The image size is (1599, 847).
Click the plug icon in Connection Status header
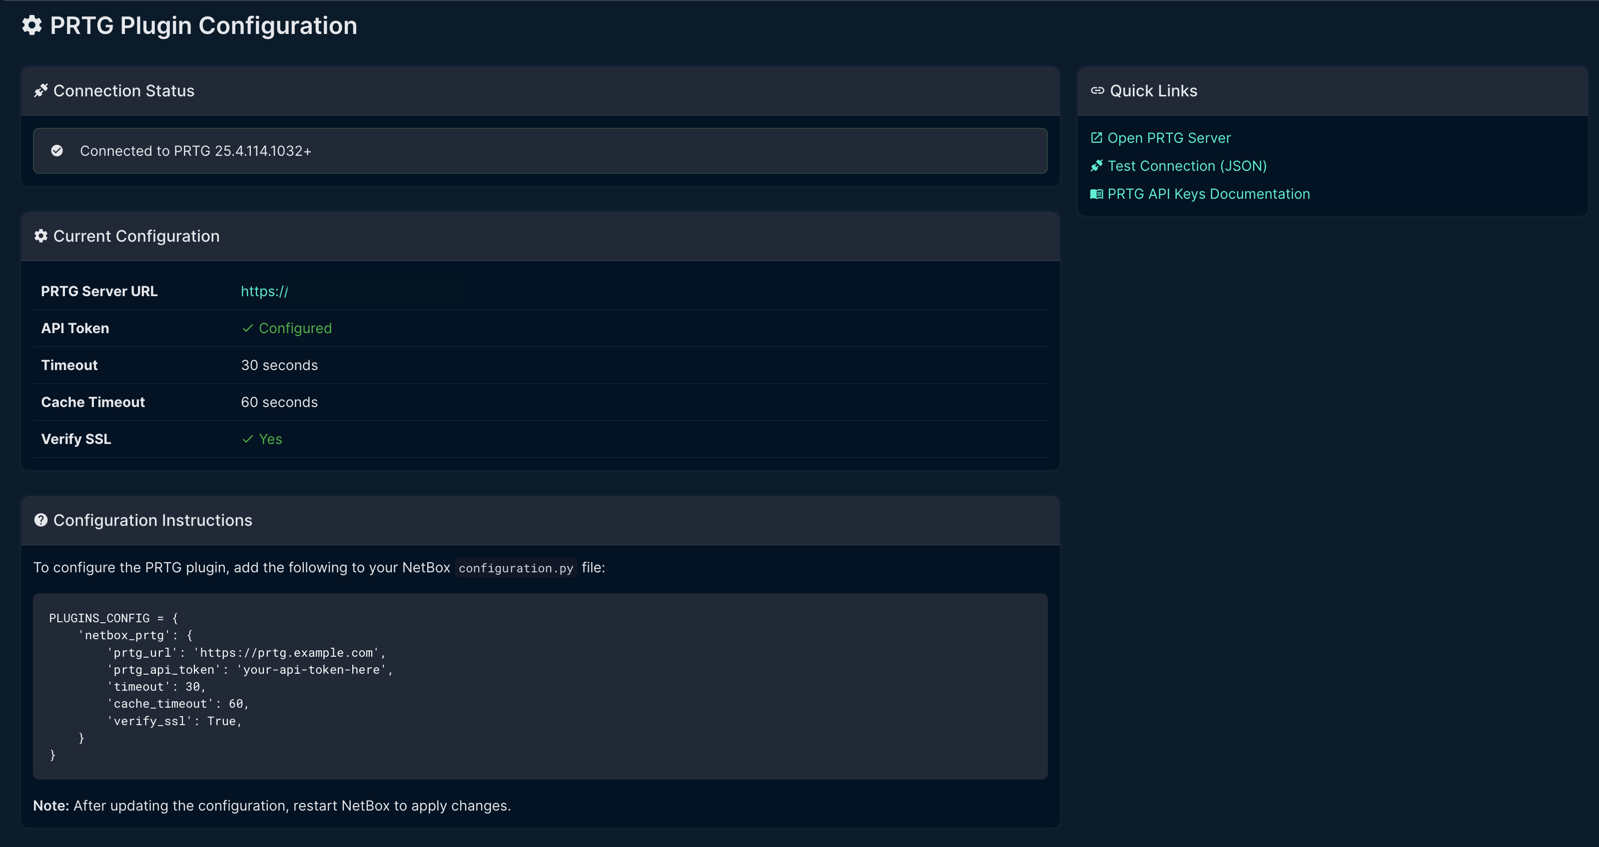click(x=41, y=90)
